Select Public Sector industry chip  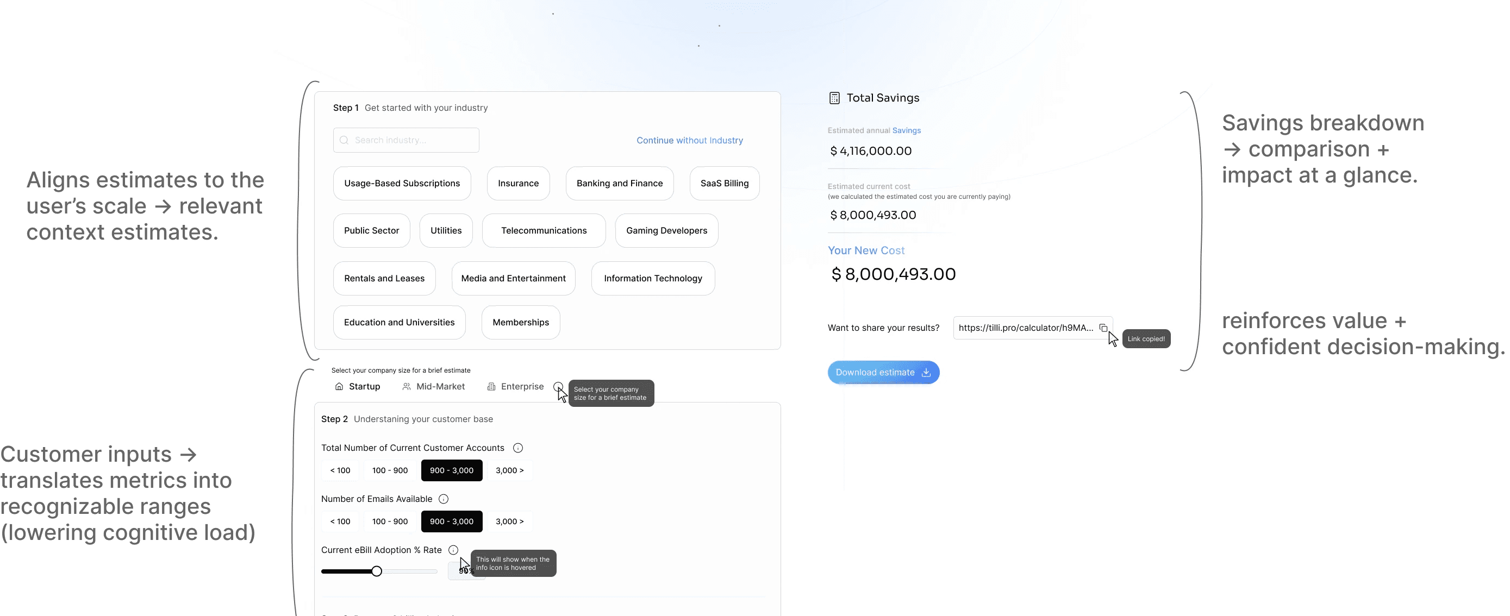point(372,231)
